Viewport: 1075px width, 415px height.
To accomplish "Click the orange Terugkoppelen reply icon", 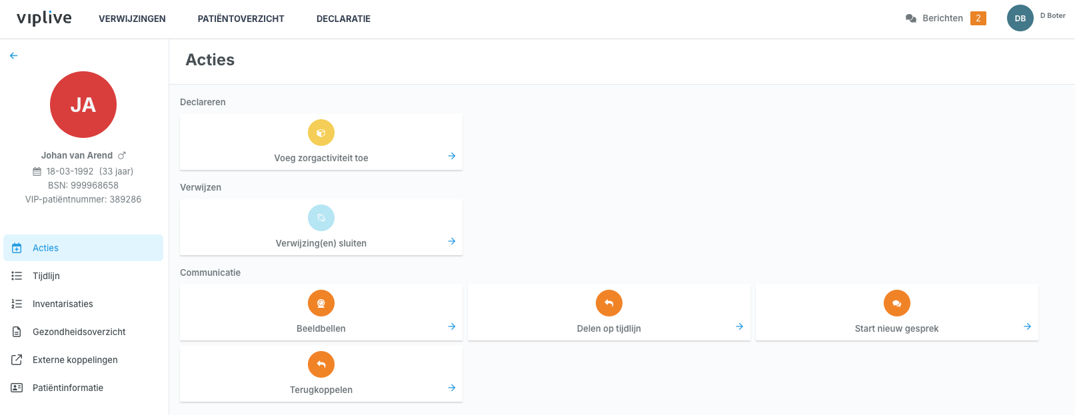I will click(321, 364).
